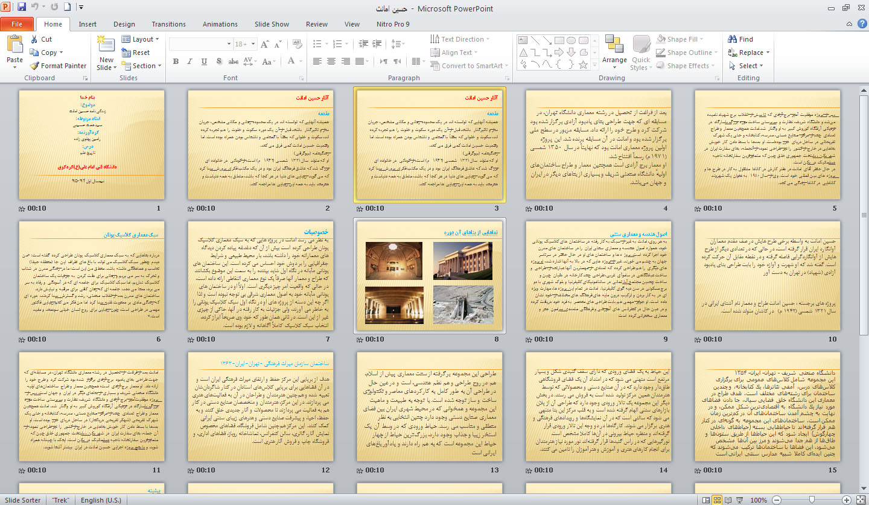This screenshot has height=505, width=869.
Task: Click the Reset slide icon
Action: point(126,52)
